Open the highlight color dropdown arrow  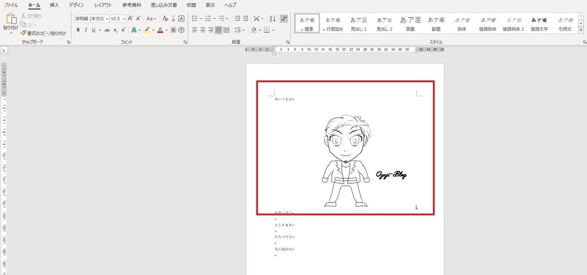coord(153,30)
